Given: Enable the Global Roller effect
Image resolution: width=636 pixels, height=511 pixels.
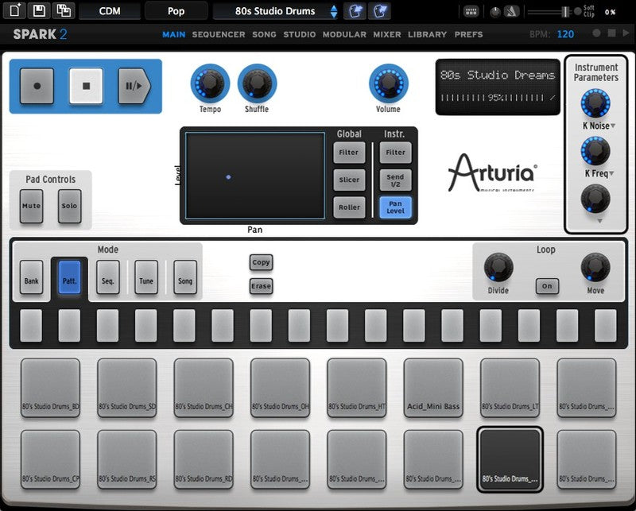Looking at the screenshot, I should click(349, 207).
